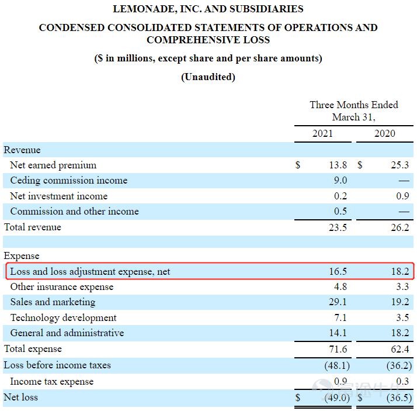417x411 pixels.
Task: Click the 'Net earned premium' row label
Action: point(53,165)
